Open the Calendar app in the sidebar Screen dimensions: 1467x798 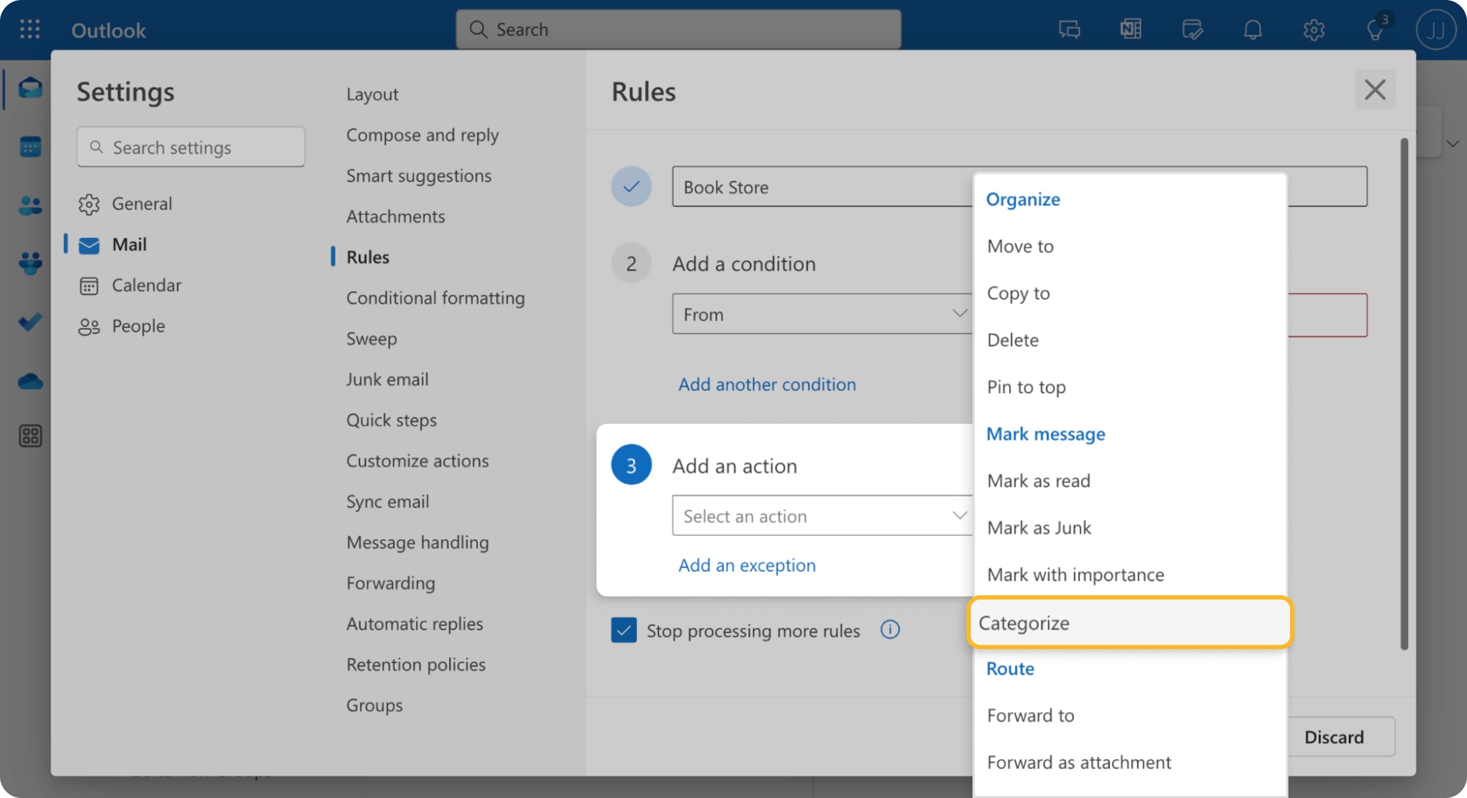coord(30,147)
